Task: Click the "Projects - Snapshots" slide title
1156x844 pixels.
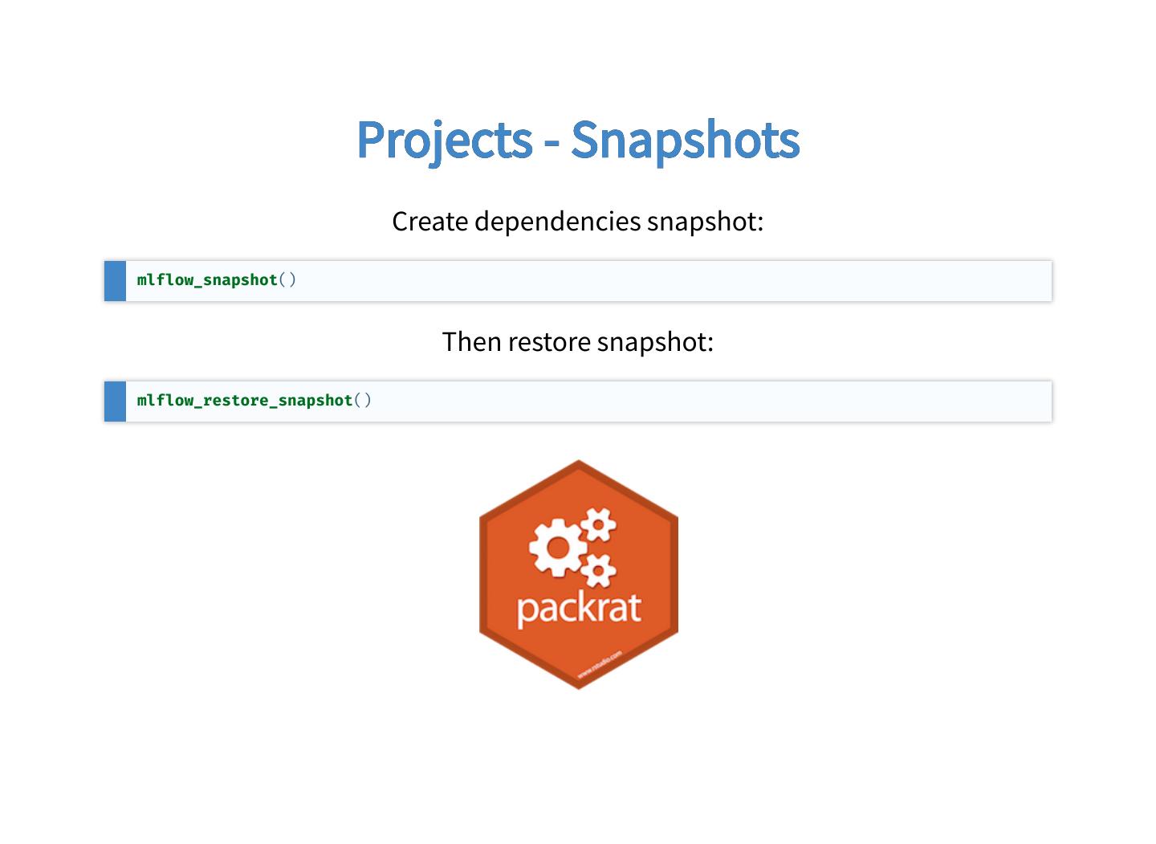Action: pos(578,140)
